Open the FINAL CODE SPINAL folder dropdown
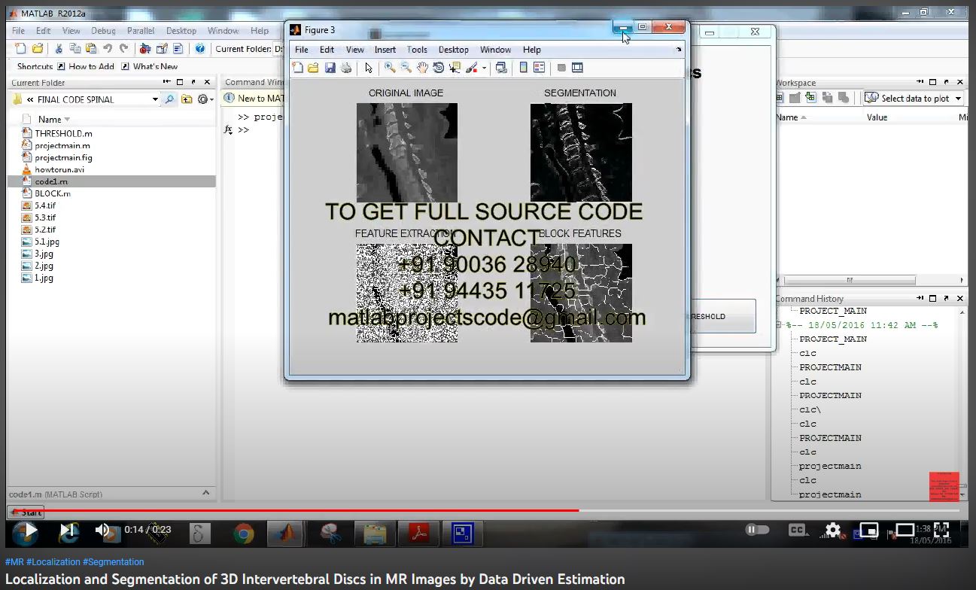Screen dimensions: 976x590 tap(155, 99)
